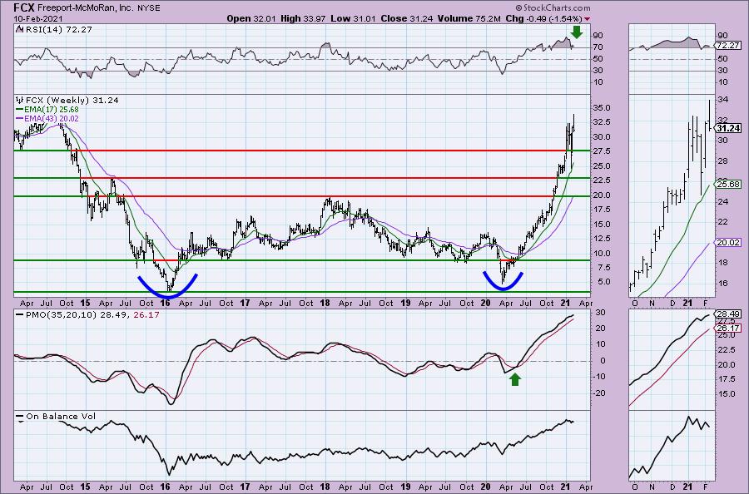Click the Chg -0.49 (-1.54%) value
The width and height of the screenshot is (749, 494).
pyautogui.click(x=544, y=18)
